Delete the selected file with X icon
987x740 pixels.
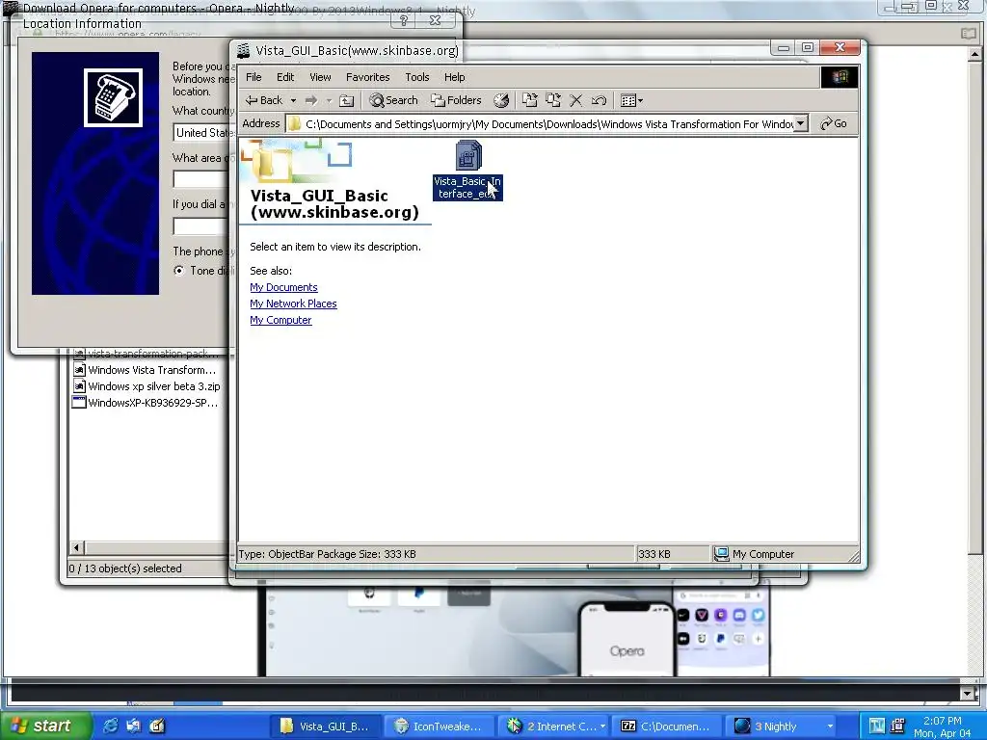point(576,100)
